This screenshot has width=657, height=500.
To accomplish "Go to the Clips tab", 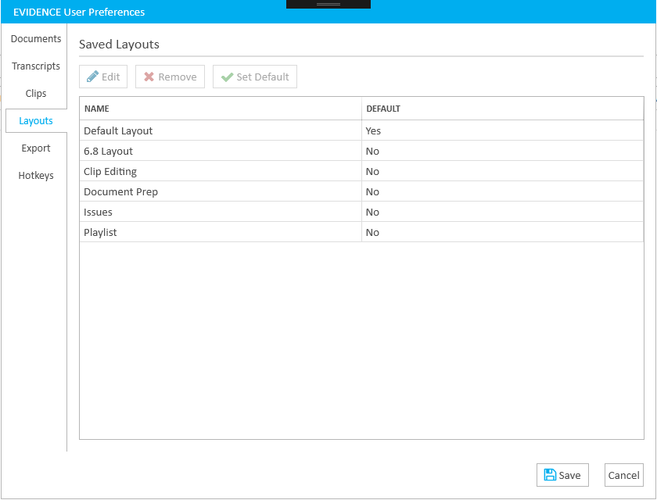I will (36, 94).
